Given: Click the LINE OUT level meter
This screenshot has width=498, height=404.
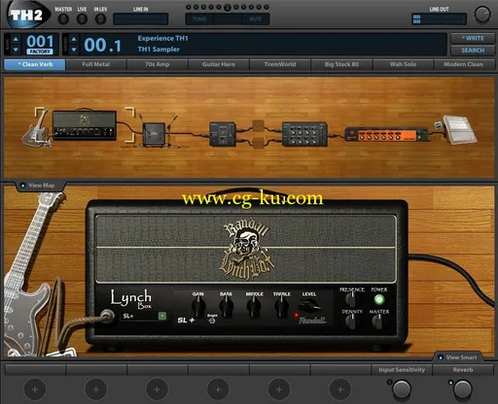Looking at the screenshot, I should (x=439, y=19).
